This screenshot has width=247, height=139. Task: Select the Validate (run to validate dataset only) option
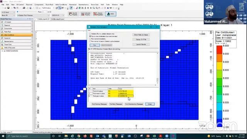click(90, 34)
